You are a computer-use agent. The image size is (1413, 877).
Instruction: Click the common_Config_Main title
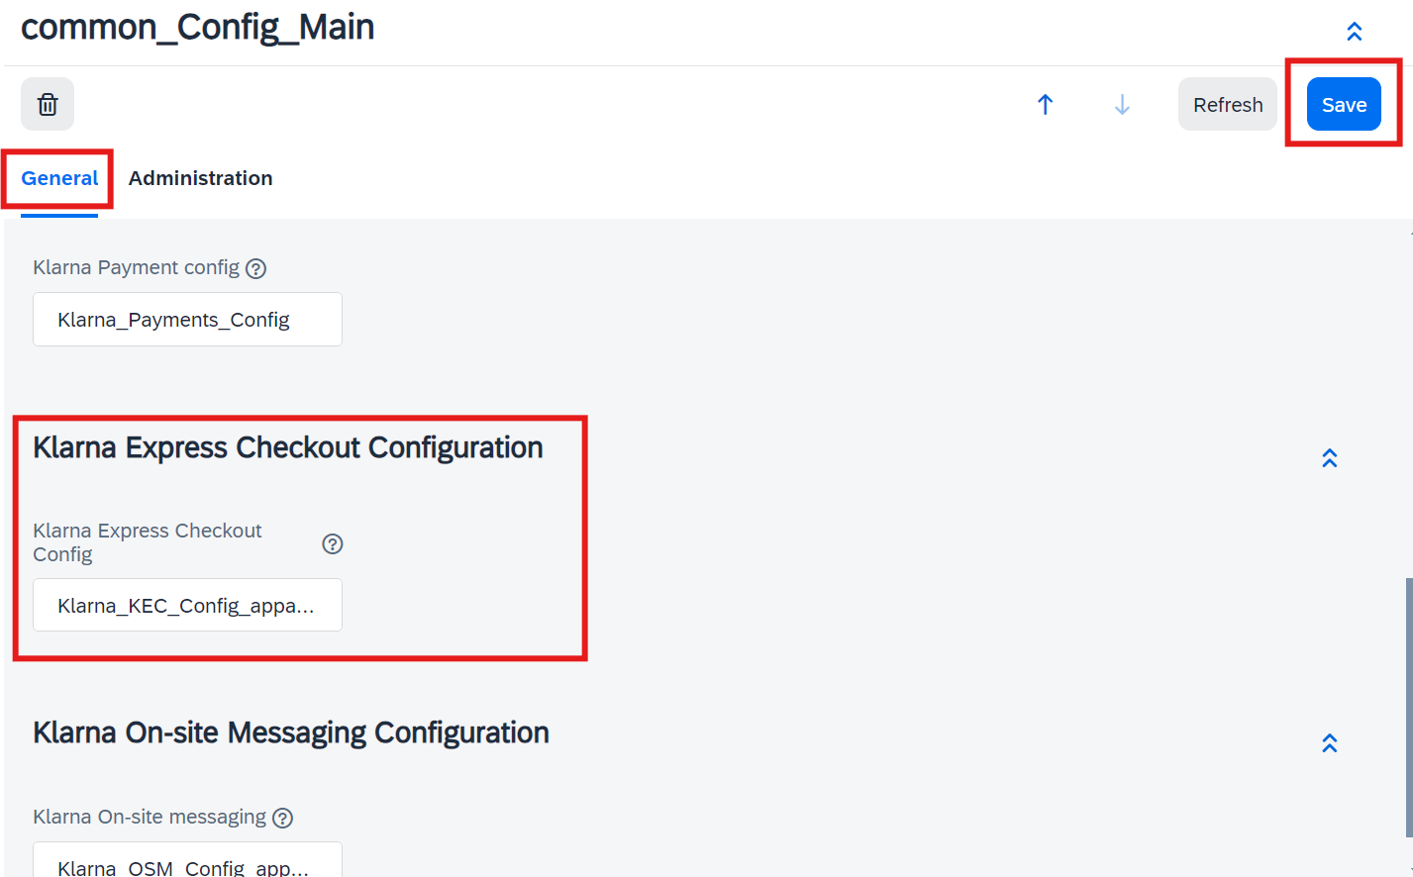click(x=198, y=27)
